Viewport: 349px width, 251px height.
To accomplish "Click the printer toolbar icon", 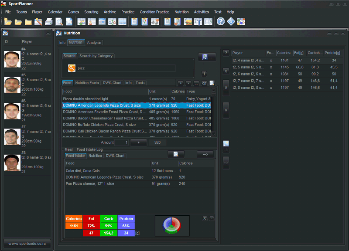I will pos(49,21).
